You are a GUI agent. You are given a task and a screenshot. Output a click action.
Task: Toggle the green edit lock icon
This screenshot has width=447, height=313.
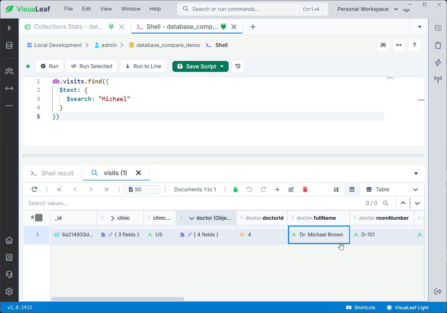(x=236, y=189)
